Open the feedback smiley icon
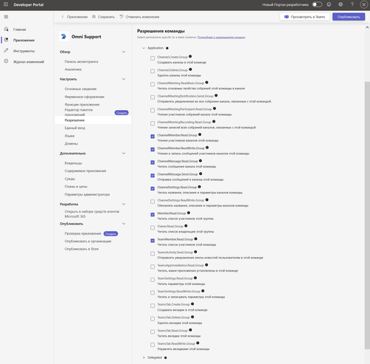Viewport: 370px width, 364px height. click(329, 4)
